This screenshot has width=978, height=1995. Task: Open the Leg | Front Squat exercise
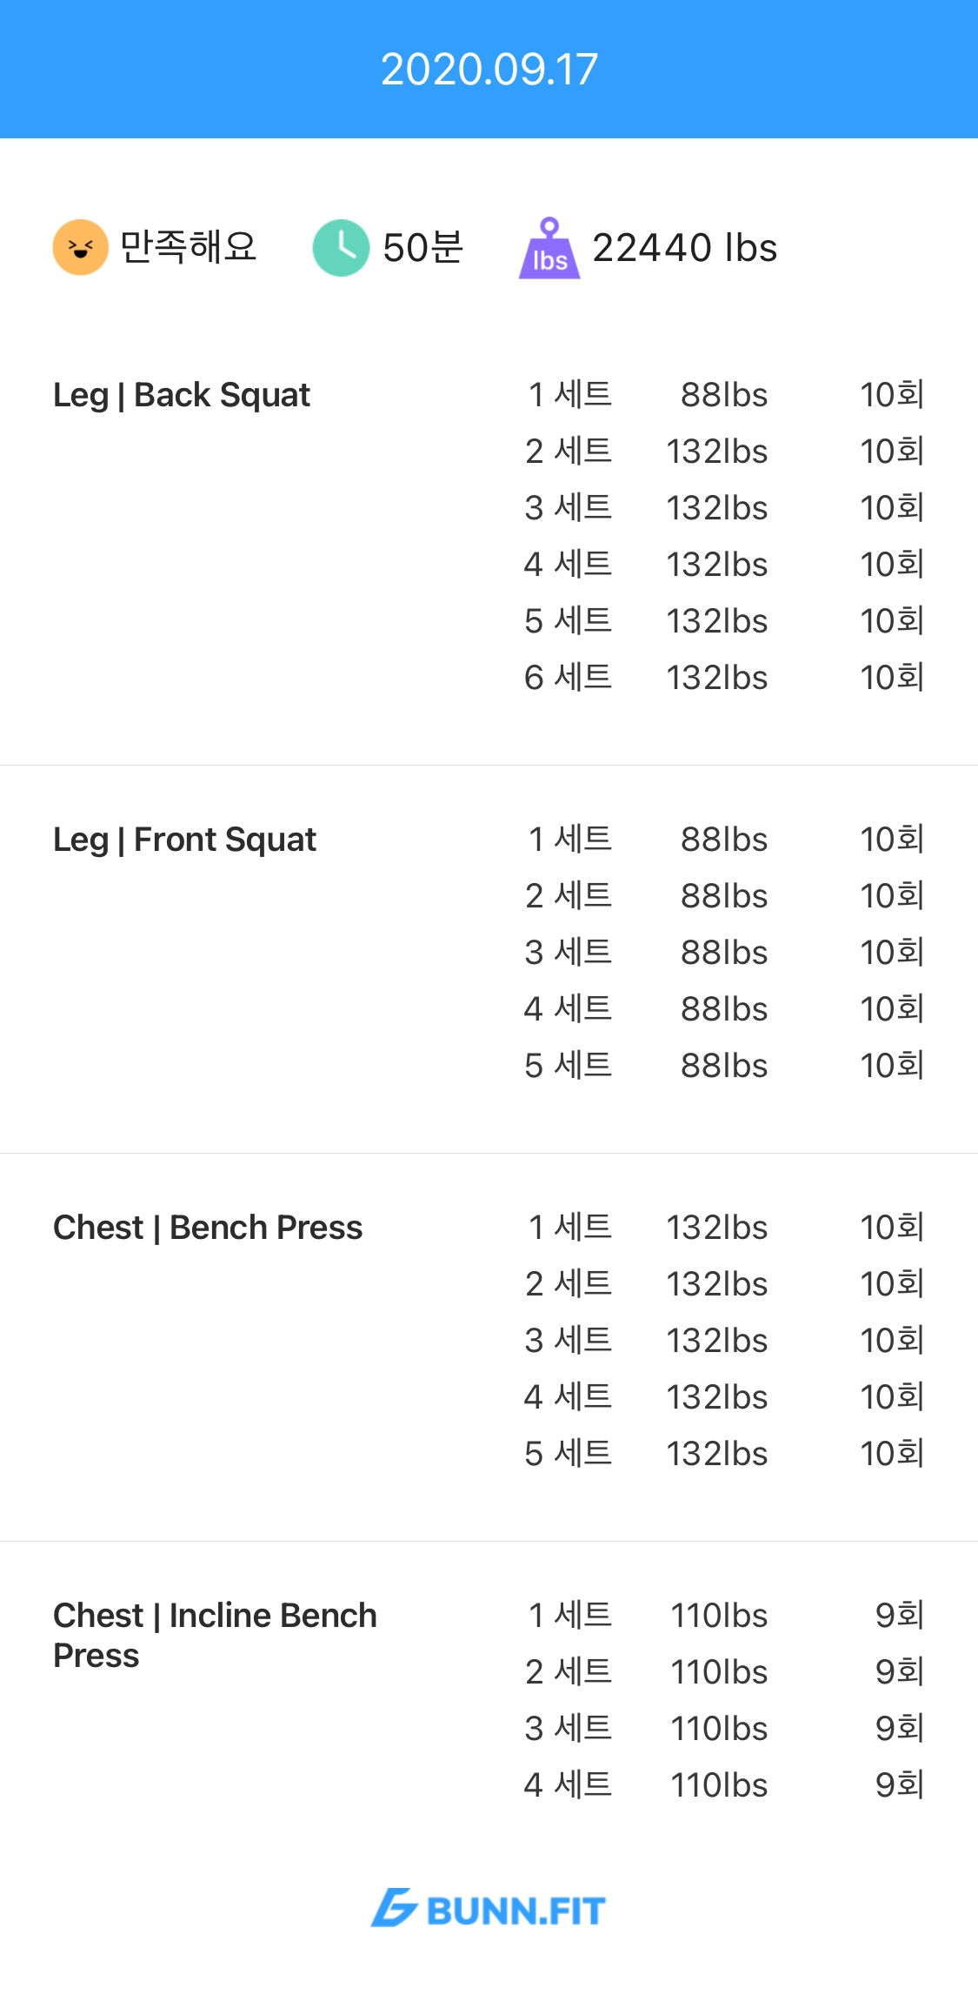point(184,840)
